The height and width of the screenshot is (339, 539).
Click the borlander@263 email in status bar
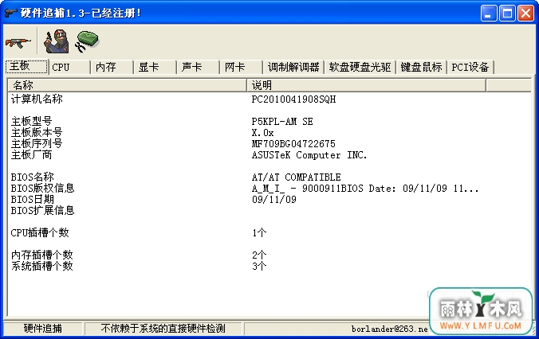pos(389,329)
